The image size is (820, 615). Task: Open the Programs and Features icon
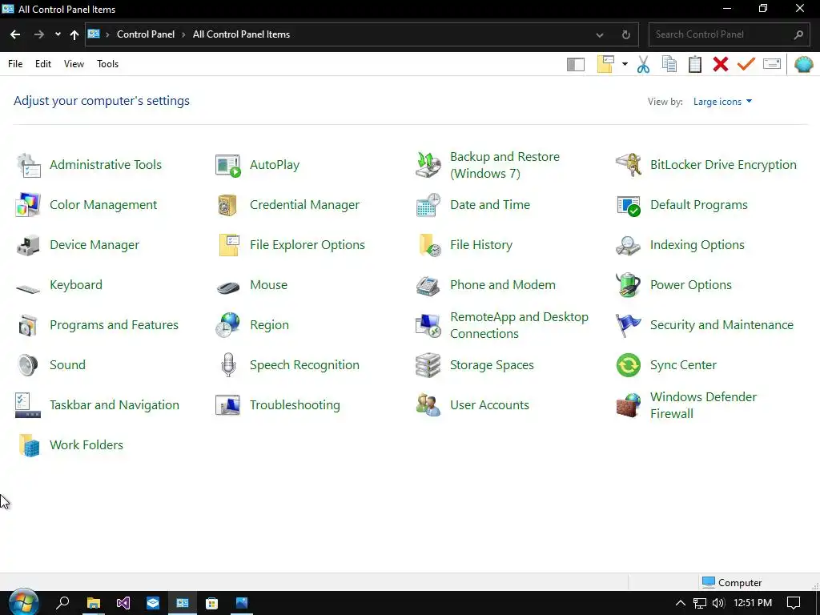pyautogui.click(x=28, y=325)
